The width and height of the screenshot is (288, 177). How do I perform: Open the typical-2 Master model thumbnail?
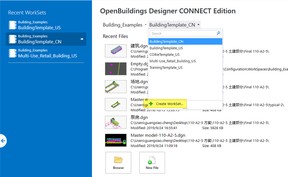[116, 105]
